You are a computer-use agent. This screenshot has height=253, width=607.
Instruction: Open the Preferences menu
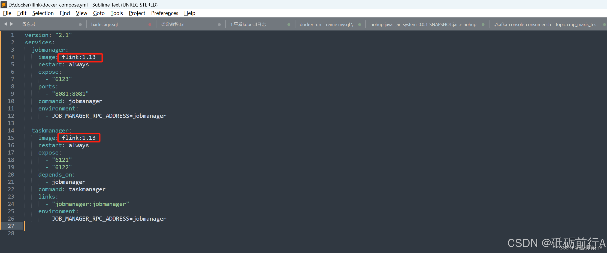tap(165, 13)
